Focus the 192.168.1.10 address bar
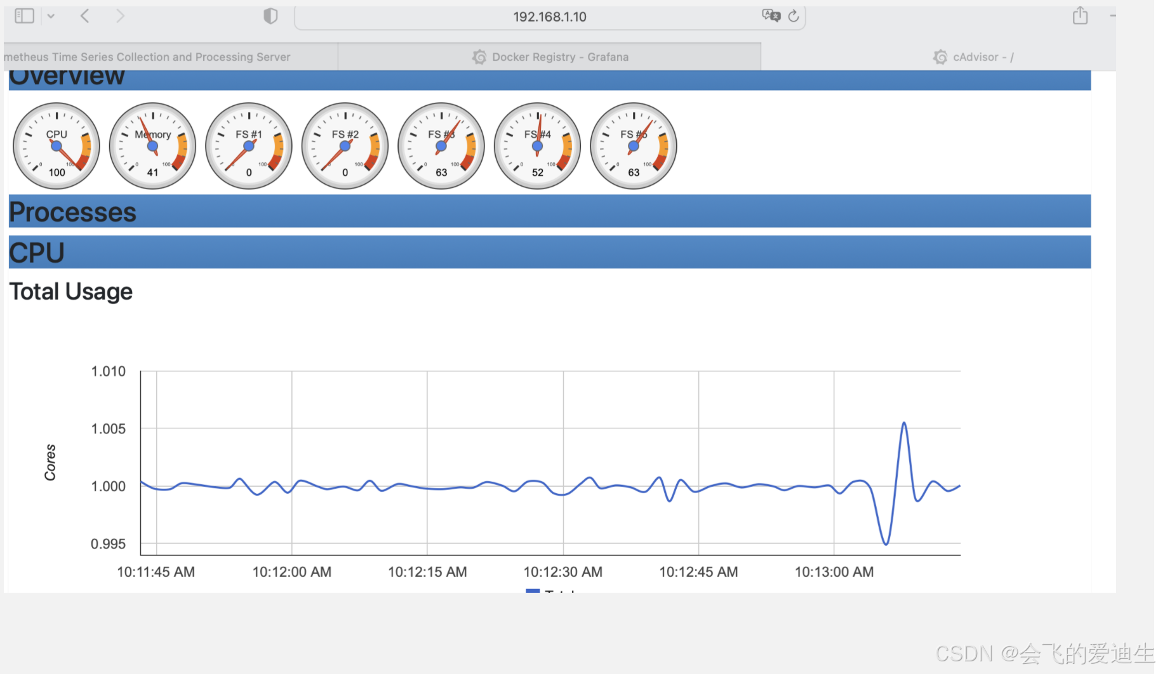The image size is (1158, 674). pos(550,17)
